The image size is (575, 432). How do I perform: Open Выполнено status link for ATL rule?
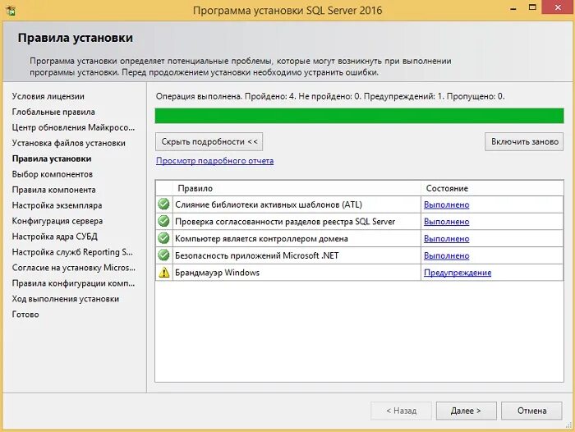tap(446, 205)
